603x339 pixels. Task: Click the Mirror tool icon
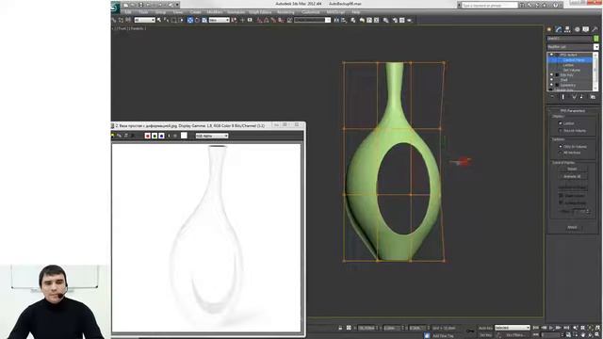(x=337, y=20)
